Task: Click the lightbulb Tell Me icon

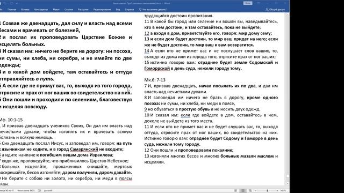Action: [x=140, y=10]
